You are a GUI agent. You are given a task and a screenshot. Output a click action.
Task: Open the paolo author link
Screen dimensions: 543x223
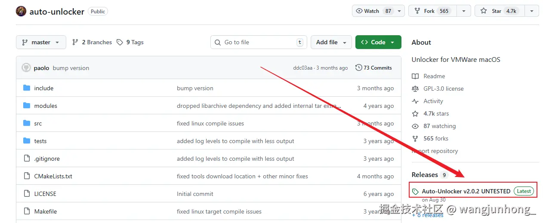pos(42,68)
